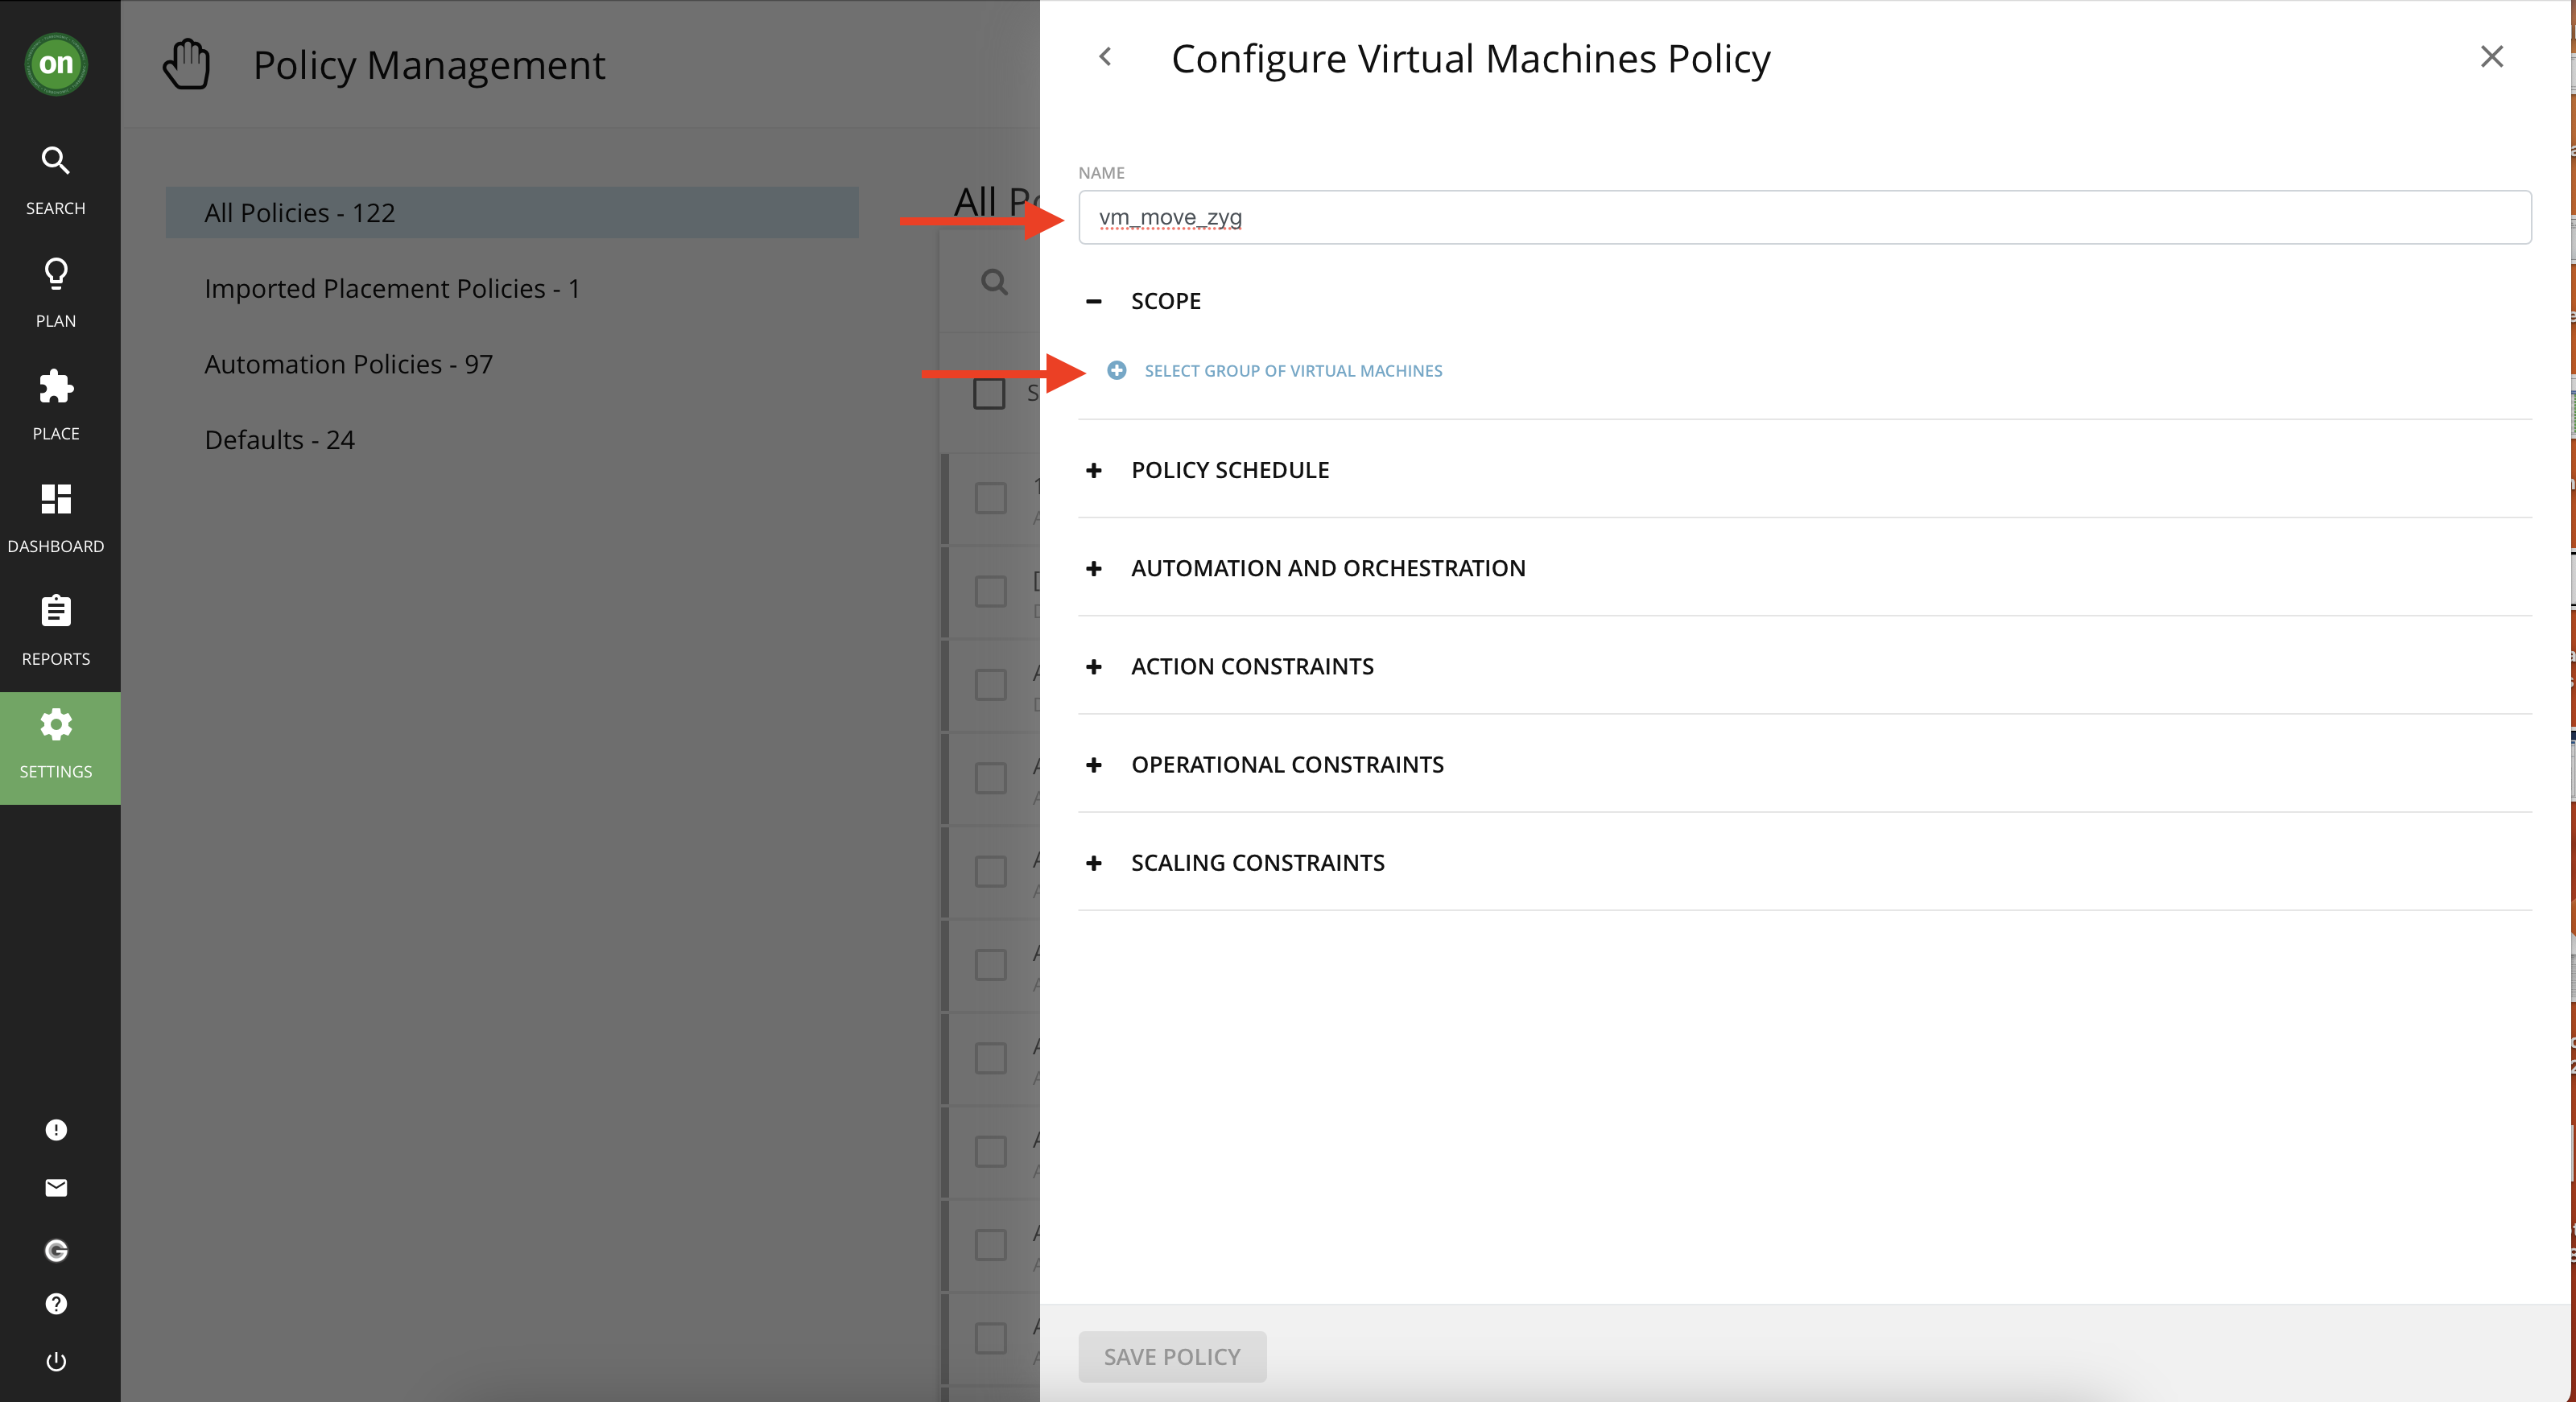Viewport: 2576px width, 1402px height.
Task: Click the NAME field label
Action: 1101,172
